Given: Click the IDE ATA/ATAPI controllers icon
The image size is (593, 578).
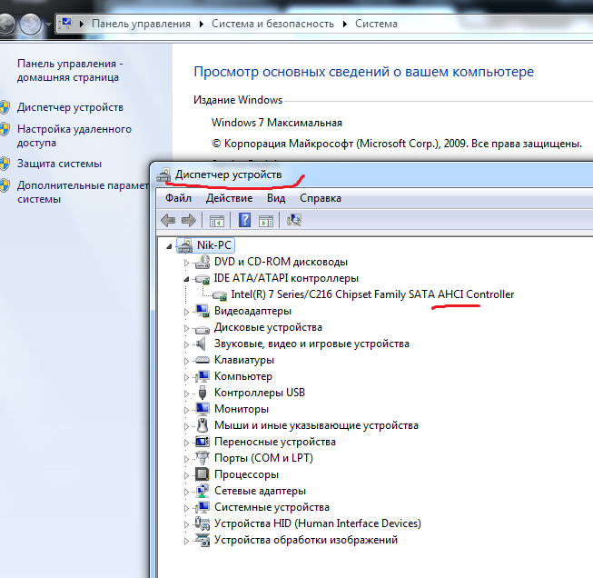Looking at the screenshot, I should point(203,279).
